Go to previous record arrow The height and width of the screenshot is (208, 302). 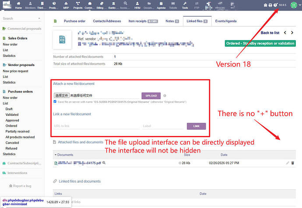(x=285, y=33)
